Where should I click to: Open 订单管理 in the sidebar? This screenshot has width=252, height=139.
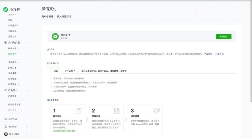pos(12,79)
